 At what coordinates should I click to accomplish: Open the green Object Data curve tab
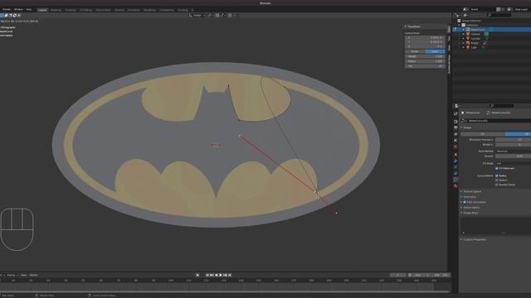click(455, 180)
